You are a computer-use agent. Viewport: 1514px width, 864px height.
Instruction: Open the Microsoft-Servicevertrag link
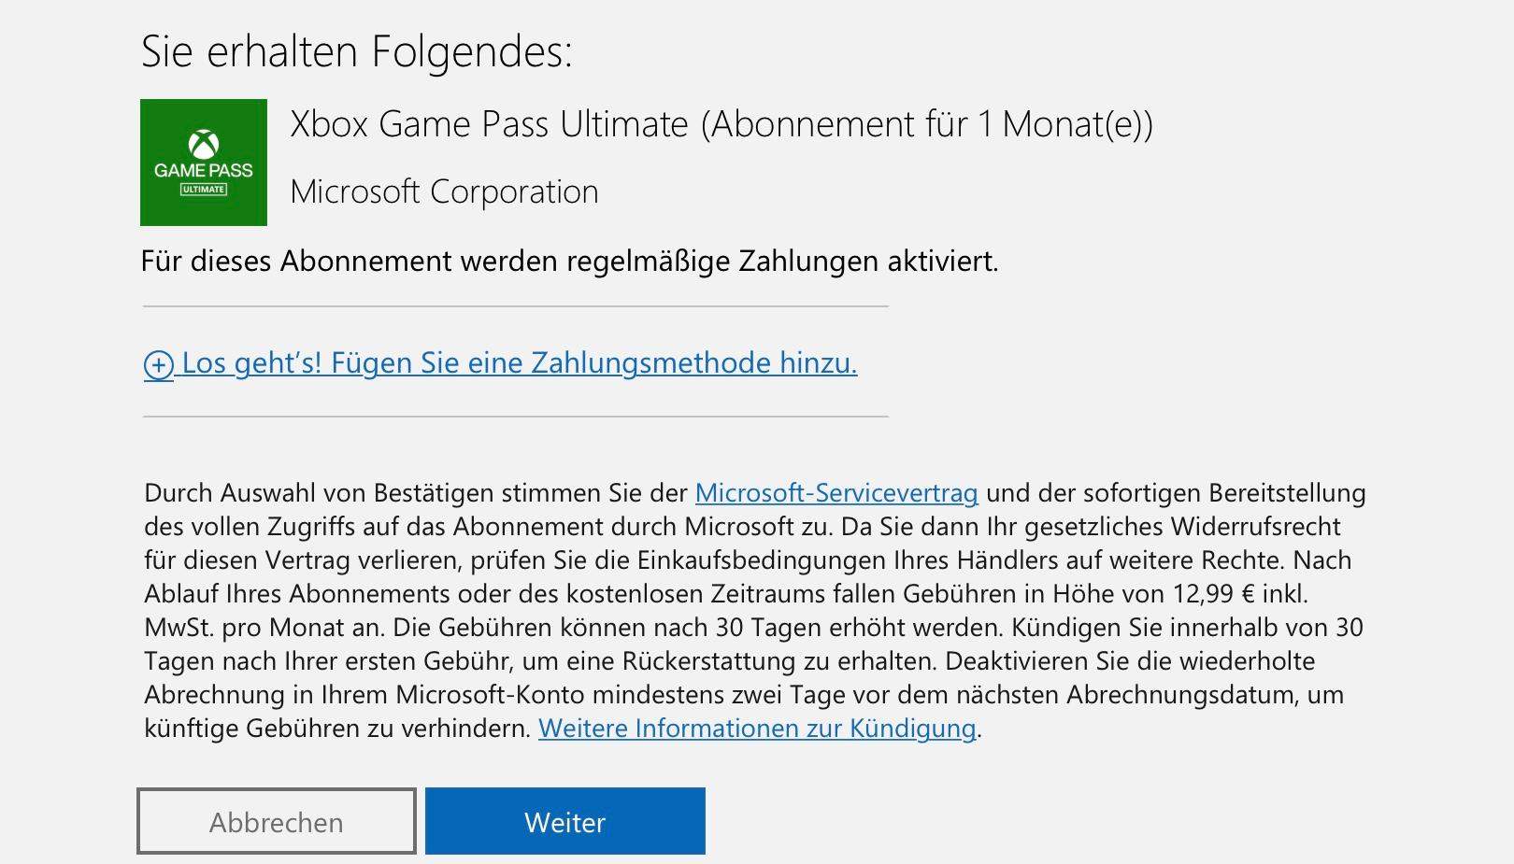[x=836, y=494]
